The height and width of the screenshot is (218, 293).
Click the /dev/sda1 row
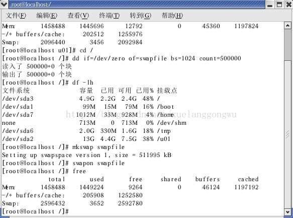point(88,107)
